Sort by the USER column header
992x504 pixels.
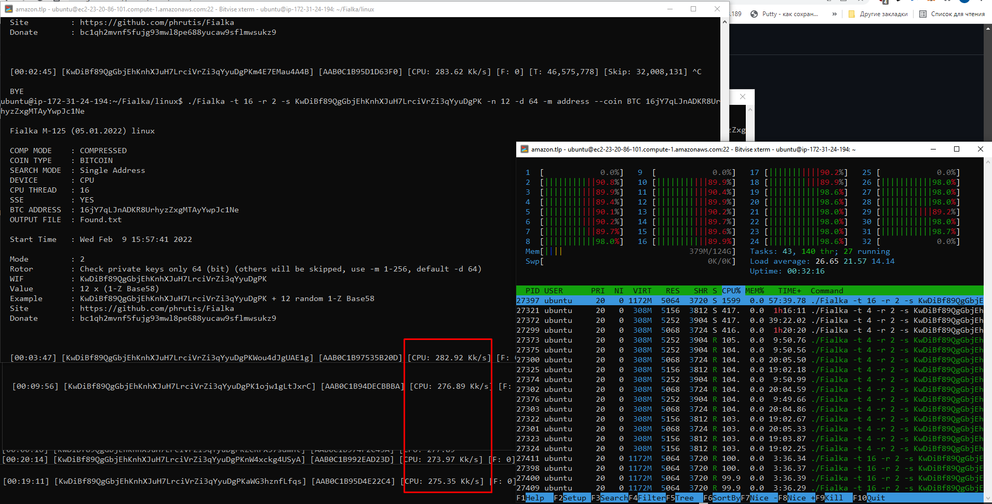click(x=554, y=291)
